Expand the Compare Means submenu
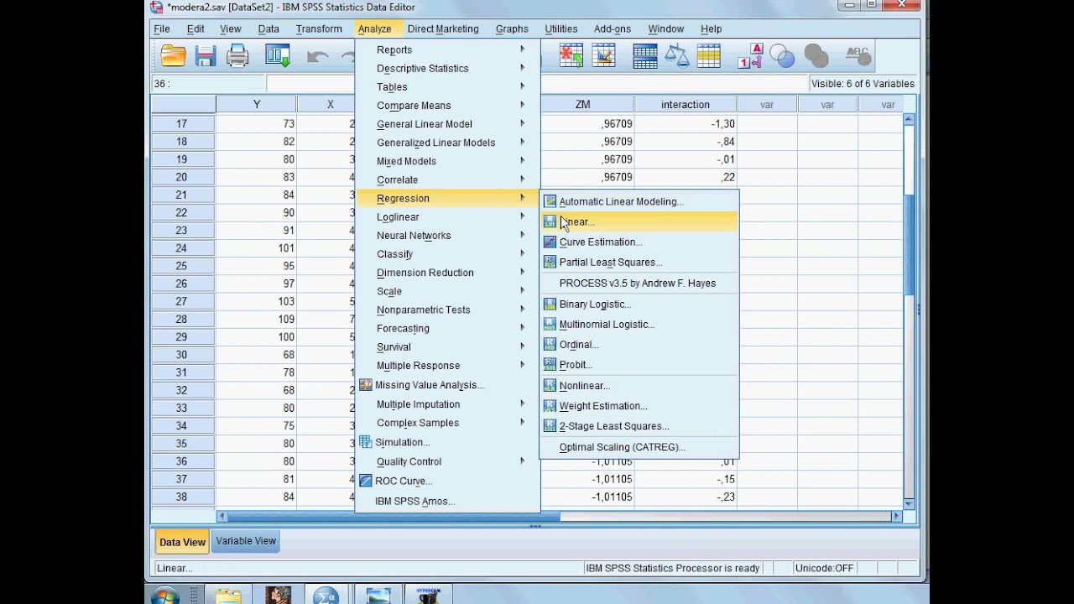The width and height of the screenshot is (1074, 604). tap(446, 105)
